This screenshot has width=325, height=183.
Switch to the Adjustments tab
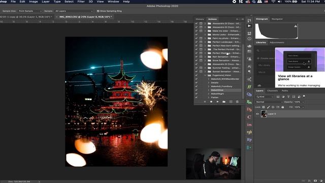click(277, 43)
